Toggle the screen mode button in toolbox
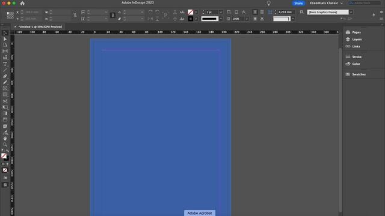This screenshot has height=216, width=385. click(x=5, y=185)
